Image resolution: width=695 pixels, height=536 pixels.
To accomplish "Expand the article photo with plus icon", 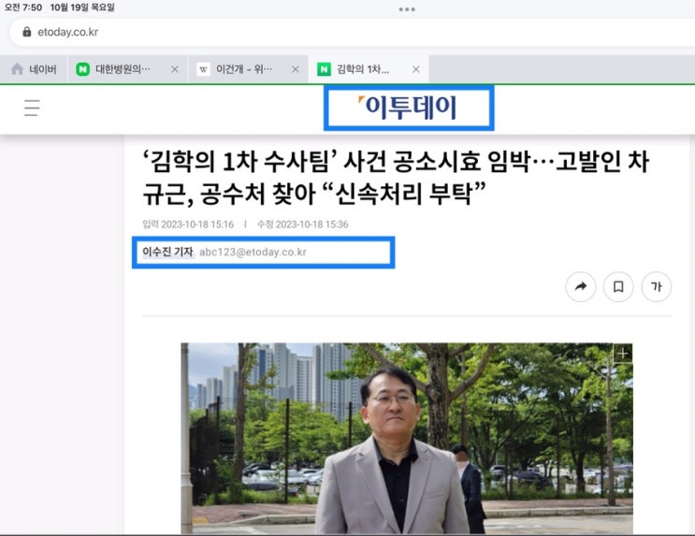I will pos(623,354).
